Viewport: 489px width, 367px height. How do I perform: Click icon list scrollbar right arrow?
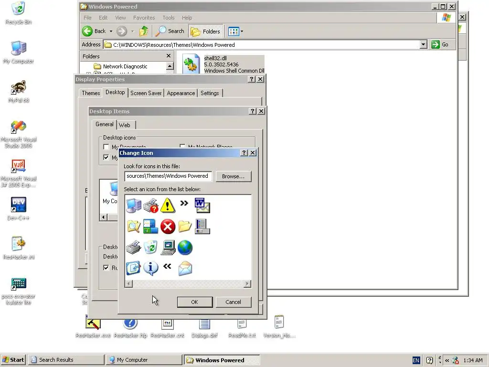click(x=247, y=284)
